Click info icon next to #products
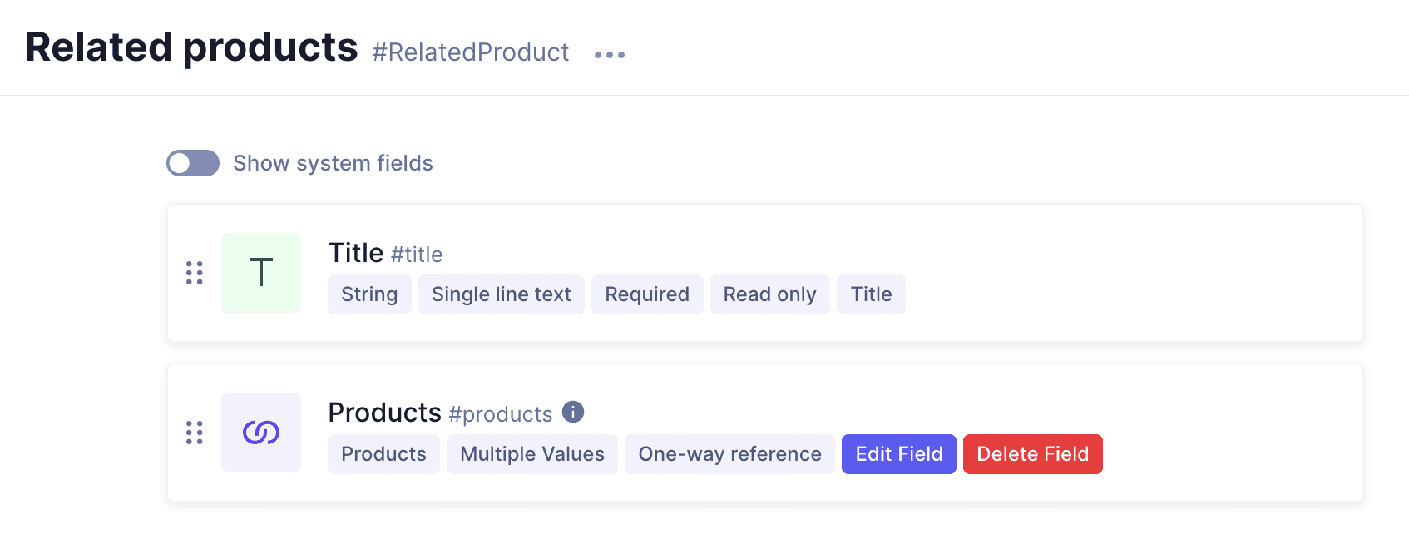Screen dimensions: 1409x544 (573, 412)
